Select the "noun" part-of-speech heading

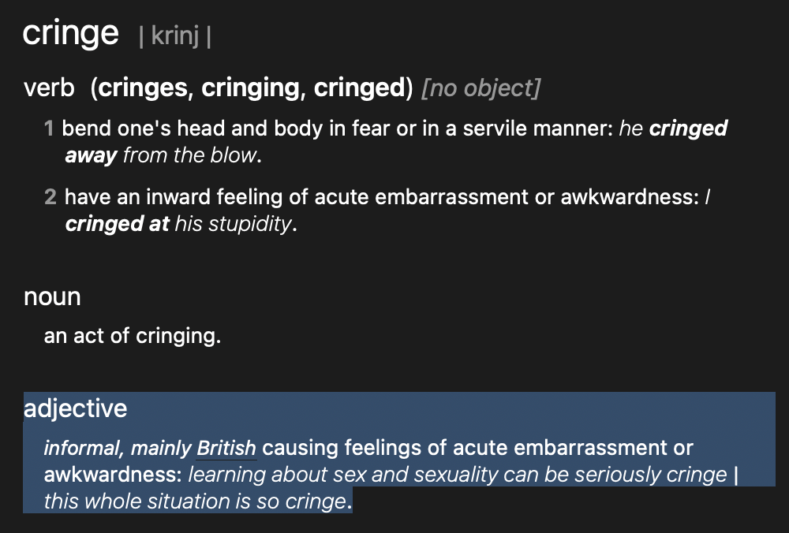click(52, 297)
